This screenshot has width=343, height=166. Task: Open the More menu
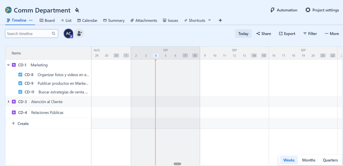pyautogui.click(x=332, y=33)
